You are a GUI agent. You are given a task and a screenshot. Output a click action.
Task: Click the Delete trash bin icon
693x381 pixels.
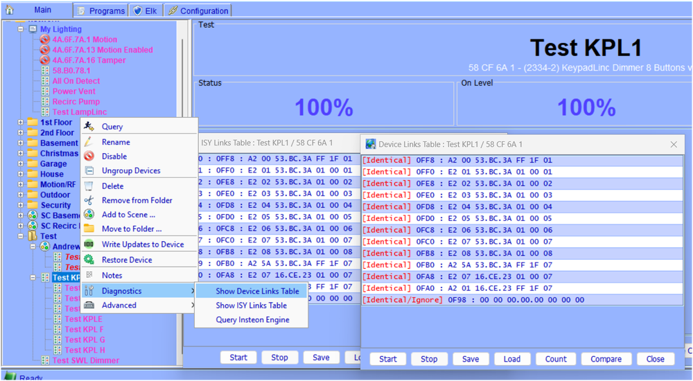89,186
